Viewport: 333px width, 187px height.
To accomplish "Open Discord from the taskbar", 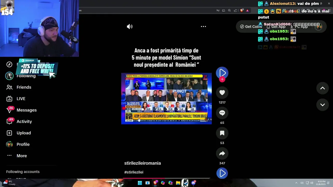I will tap(193, 183).
